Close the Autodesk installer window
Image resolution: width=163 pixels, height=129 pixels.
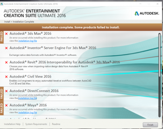(157, 4)
